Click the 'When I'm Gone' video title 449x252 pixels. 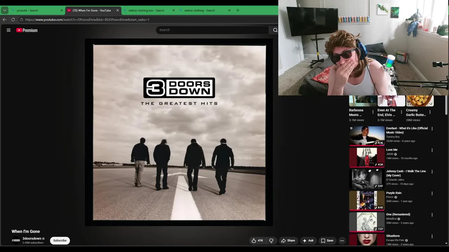(26, 231)
